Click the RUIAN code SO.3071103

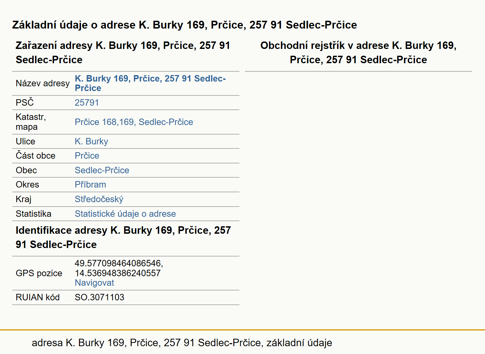99,297
